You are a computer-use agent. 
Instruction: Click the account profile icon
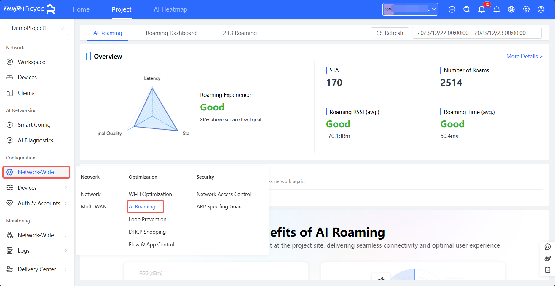pos(541,9)
